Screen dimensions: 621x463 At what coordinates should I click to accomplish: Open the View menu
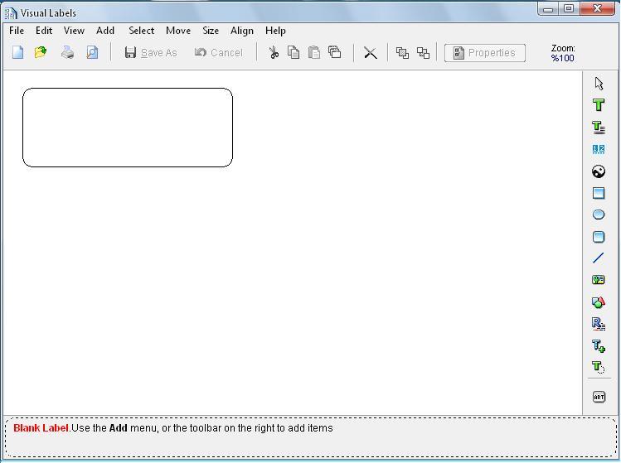coord(74,31)
